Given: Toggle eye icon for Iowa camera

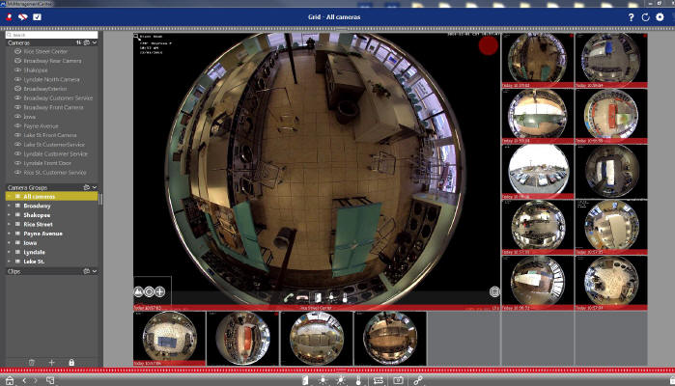Looking at the screenshot, I should tap(17, 116).
